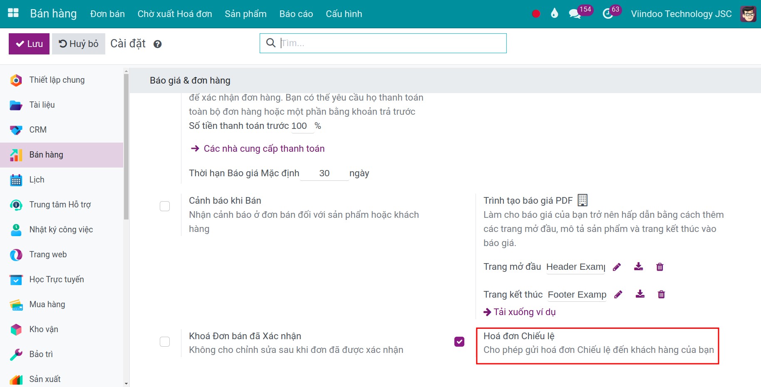Image resolution: width=761 pixels, height=387 pixels.
Task: Select the CRM module in the sidebar
Action: pos(37,130)
